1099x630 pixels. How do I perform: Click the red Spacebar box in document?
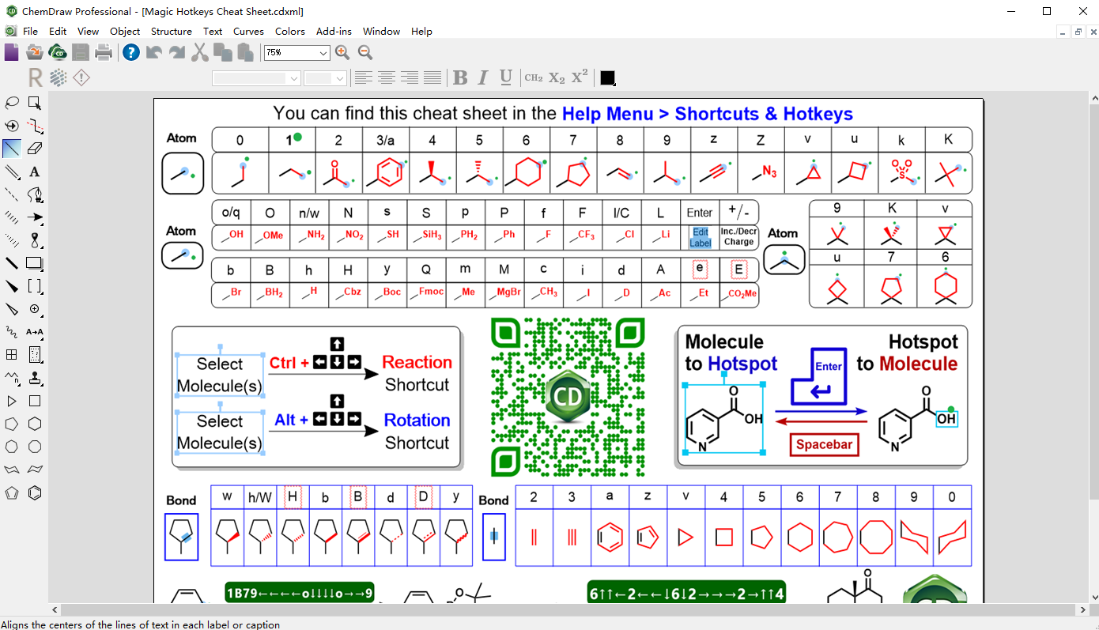pos(824,444)
